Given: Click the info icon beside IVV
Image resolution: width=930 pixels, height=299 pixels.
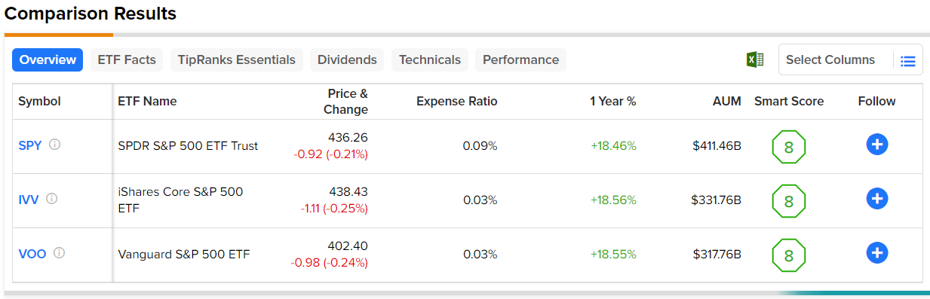Looking at the screenshot, I should (51, 199).
